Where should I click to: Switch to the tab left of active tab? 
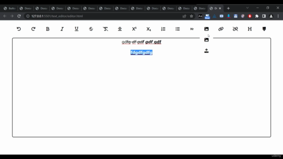pos(199,8)
